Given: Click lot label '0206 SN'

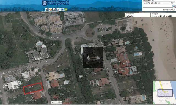Looking at the screenshot, I should [x=81, y=77].
